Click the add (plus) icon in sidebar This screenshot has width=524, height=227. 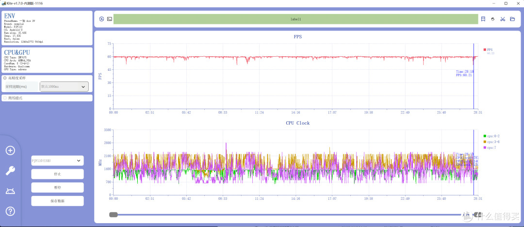pyautogui.click(x=10, y=150)
